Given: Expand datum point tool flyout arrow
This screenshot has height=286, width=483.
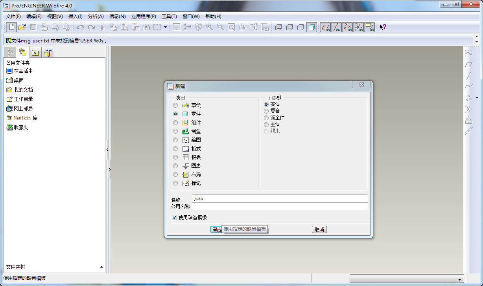Looking at the screenshot, I should 477,97.
